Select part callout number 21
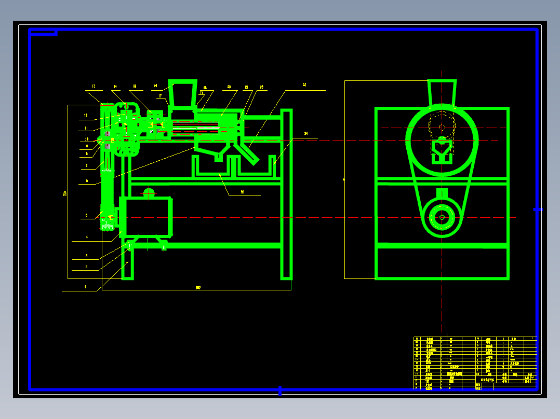 pyautogui.click(x=246, y=87)
